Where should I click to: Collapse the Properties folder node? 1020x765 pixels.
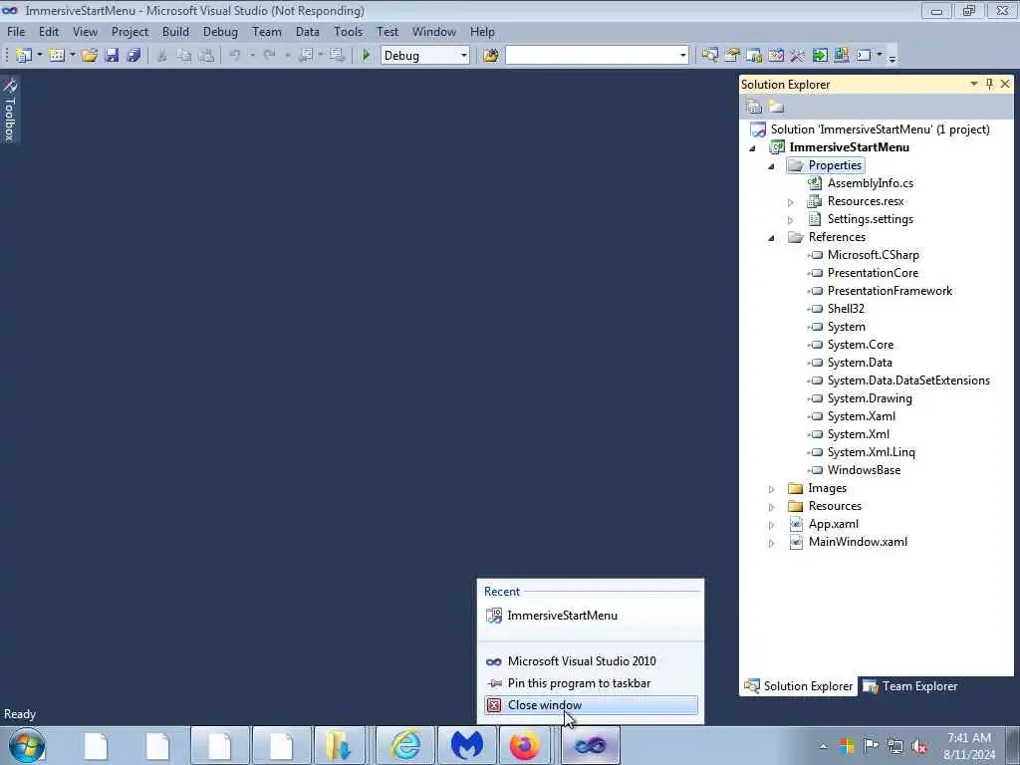coord(772,166)
